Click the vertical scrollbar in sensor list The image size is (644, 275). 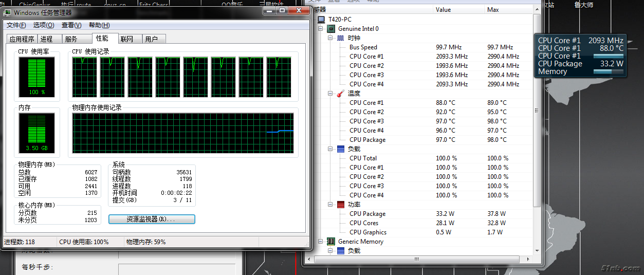537,111
